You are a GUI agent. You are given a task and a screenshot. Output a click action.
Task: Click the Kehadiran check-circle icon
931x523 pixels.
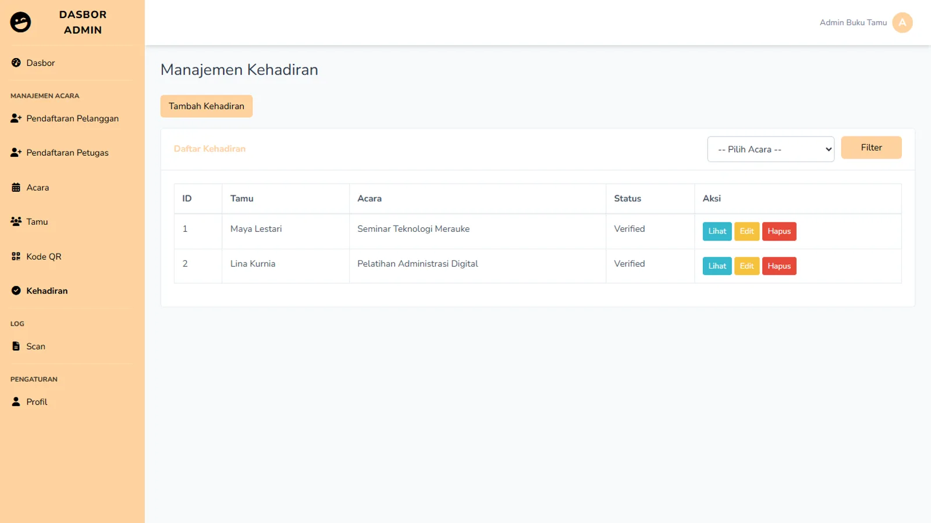click(16, 291)
